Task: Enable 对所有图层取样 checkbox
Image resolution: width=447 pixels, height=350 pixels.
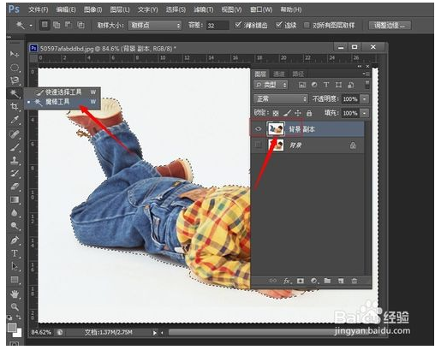Action: tap(307, 25)
